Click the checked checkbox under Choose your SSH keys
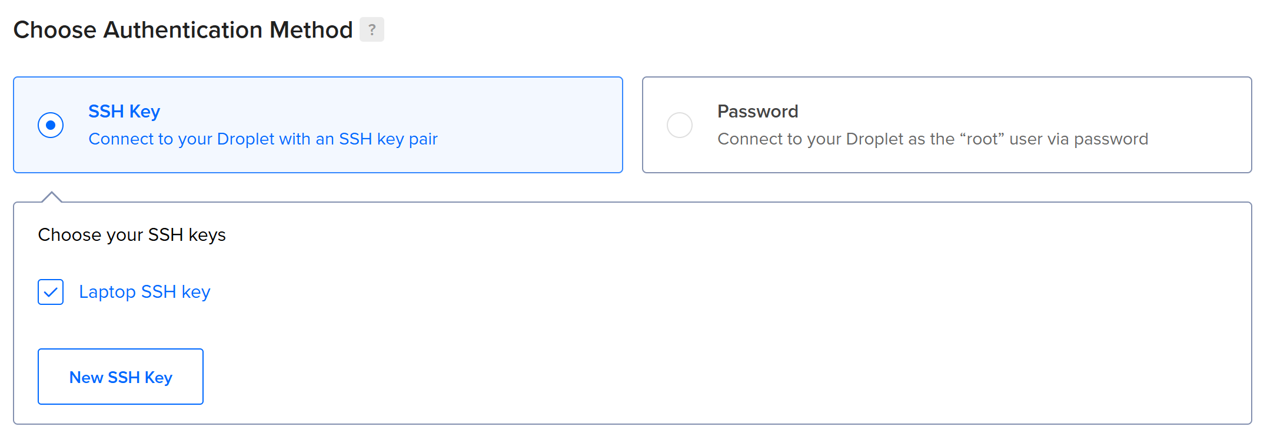 [51, 291]
